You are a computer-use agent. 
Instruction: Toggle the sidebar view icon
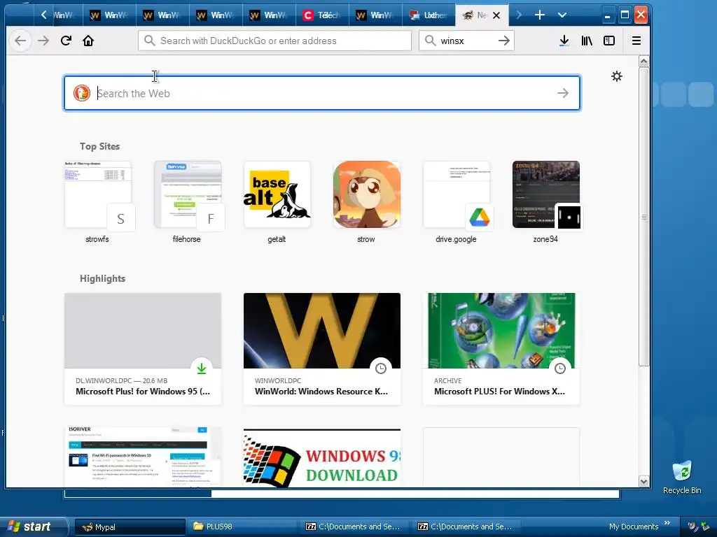609,41
